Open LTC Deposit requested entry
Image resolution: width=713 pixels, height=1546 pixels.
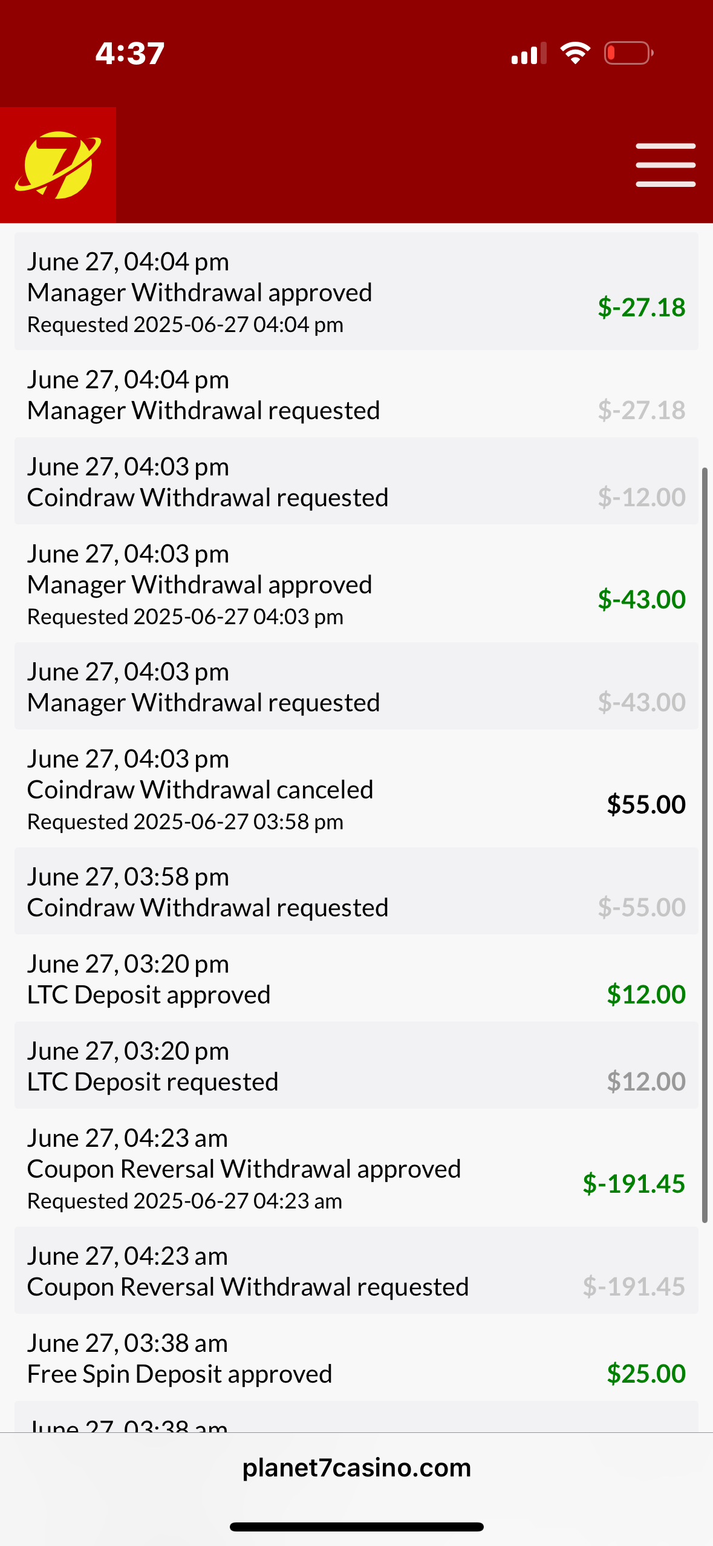coord(356,1066)
